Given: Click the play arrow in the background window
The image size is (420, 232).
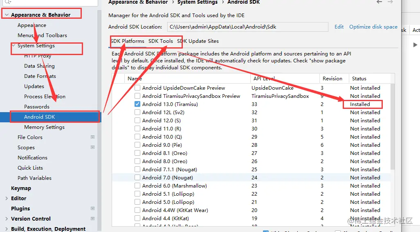Looking at the screenshot, I should [415, 45].
